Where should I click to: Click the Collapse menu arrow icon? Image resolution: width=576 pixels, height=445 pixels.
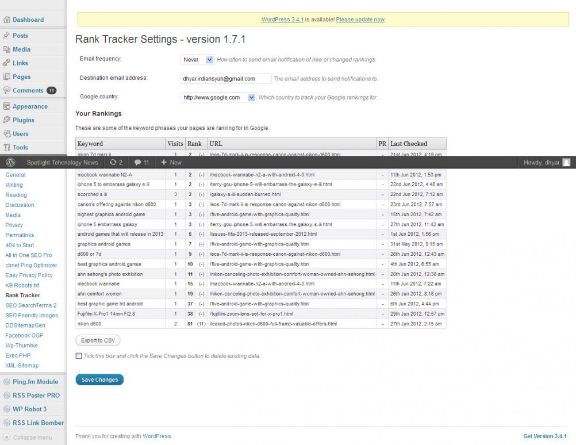pos(7,438)
